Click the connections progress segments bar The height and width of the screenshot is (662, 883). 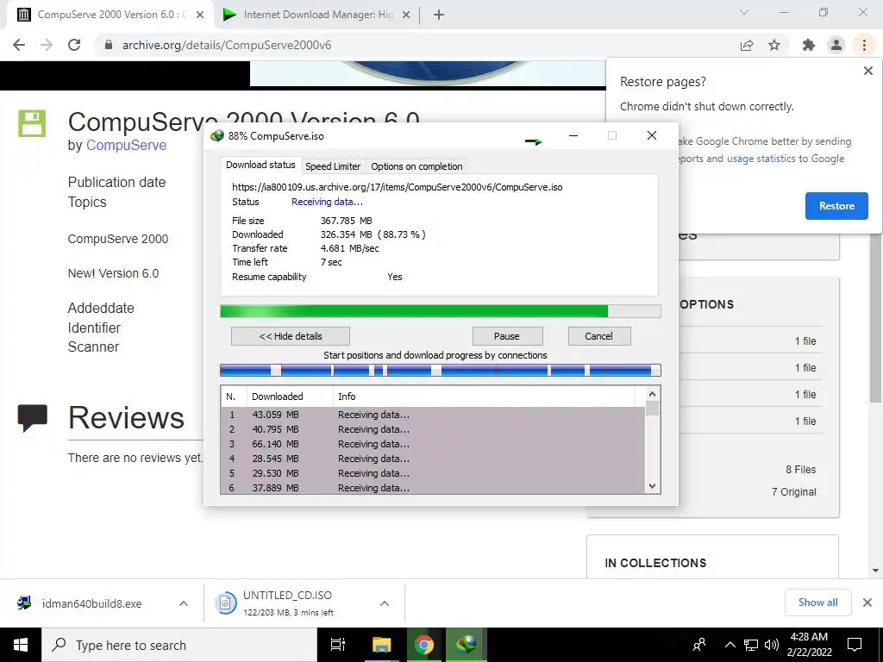click(441, 370)
